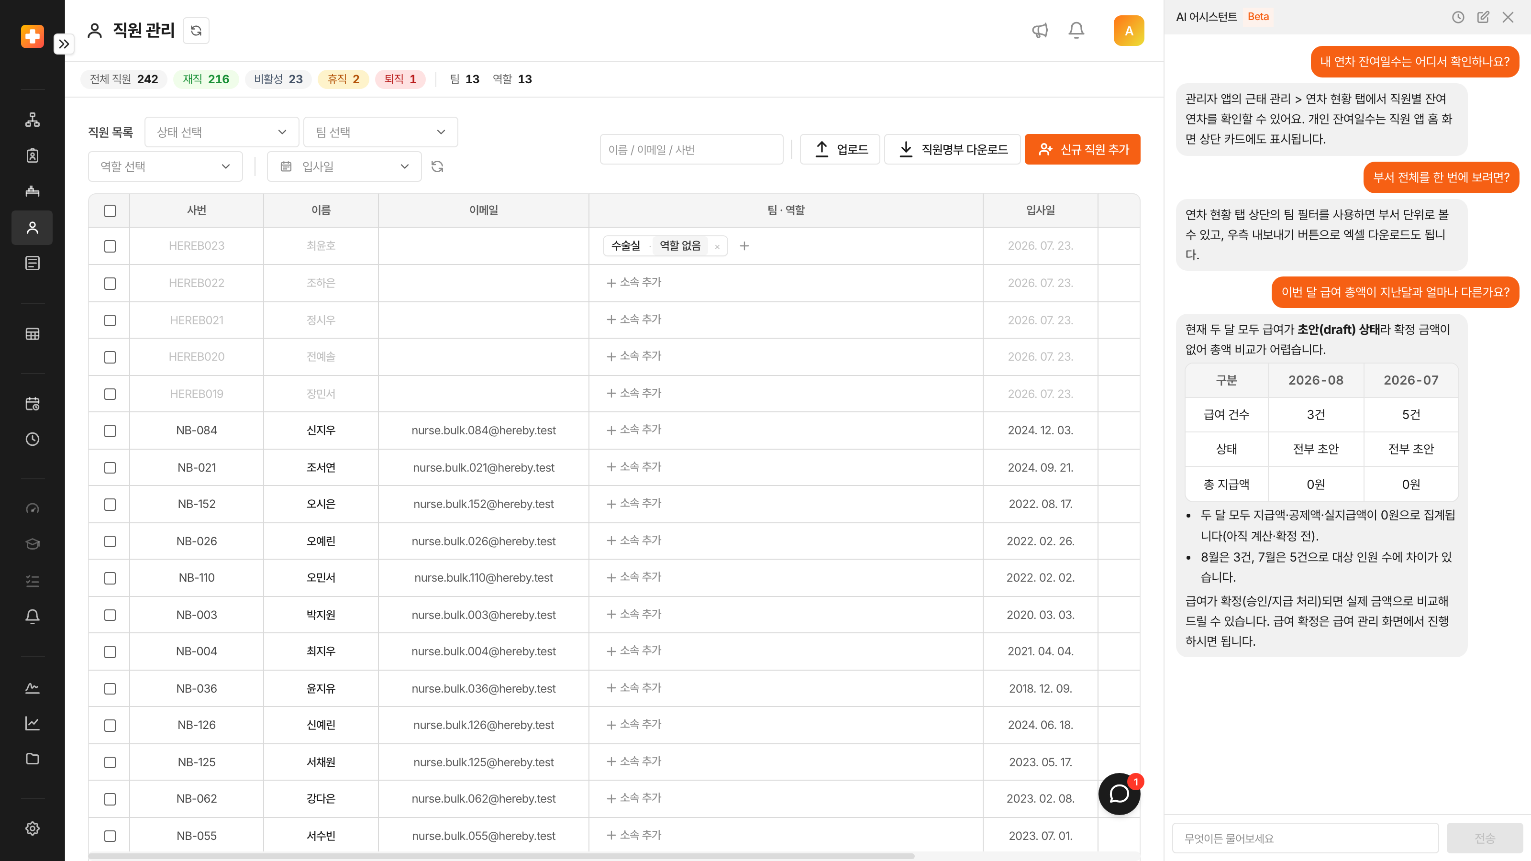Open the 팀 선택 dropdown
Image resolution: width=1531 pixels, height=861 pixels.
pos(380,132)
